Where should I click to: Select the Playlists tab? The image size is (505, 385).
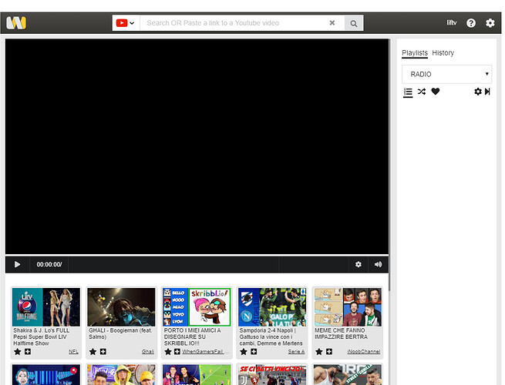coord(414,53)
